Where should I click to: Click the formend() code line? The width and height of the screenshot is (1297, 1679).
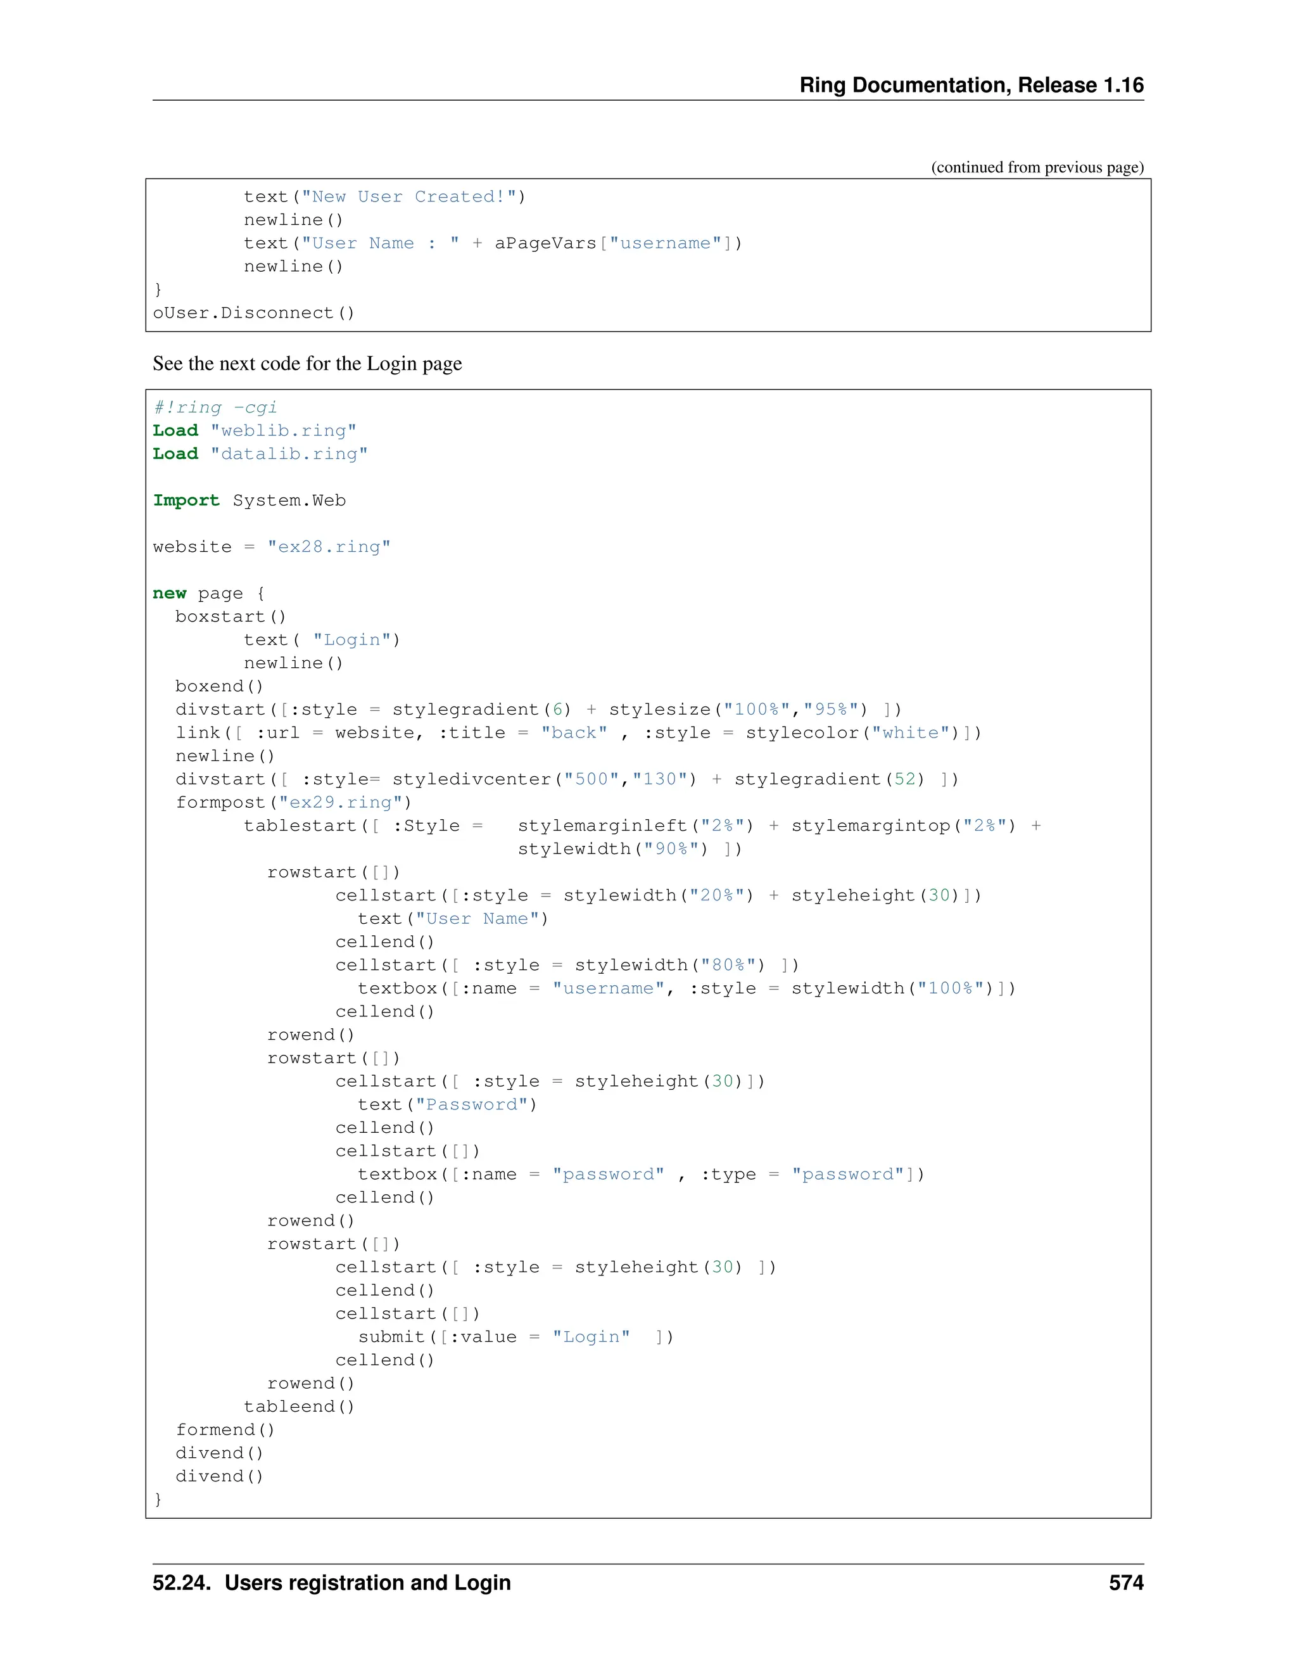tap(225, 1430)
